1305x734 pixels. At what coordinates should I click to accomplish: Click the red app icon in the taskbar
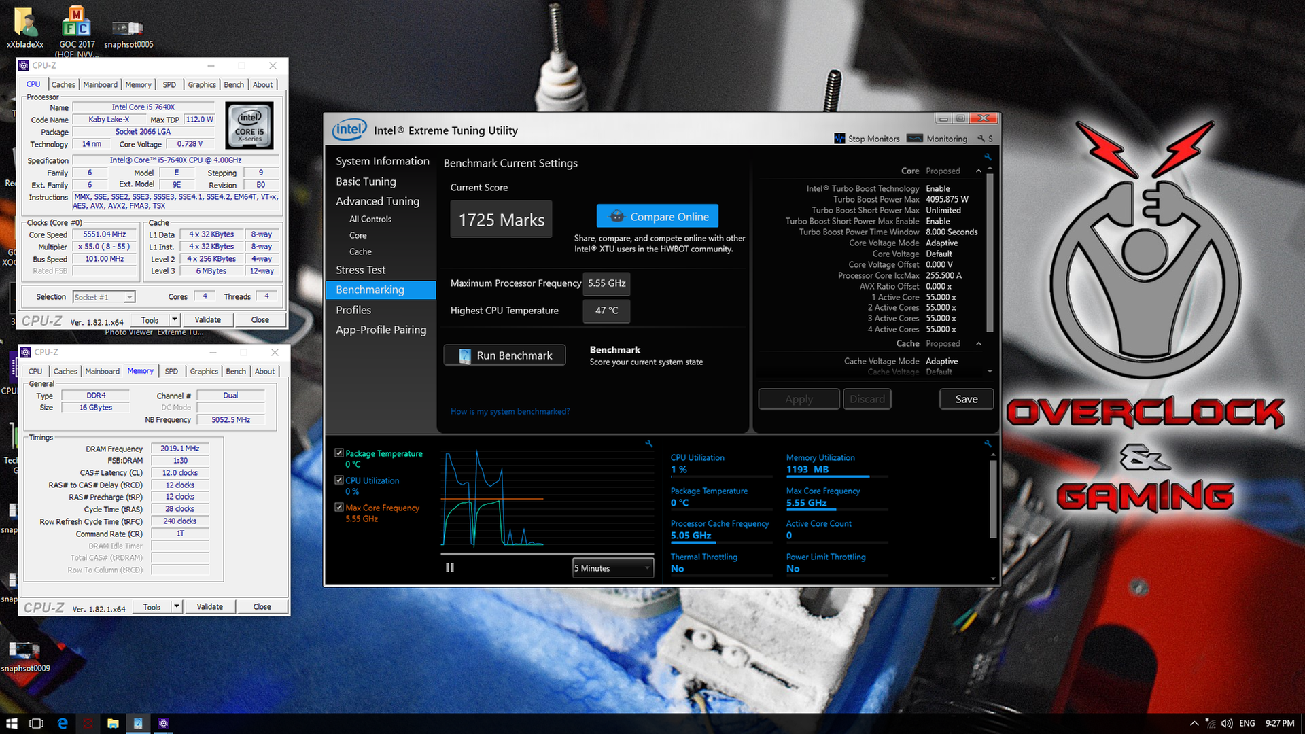pos(88,723)
